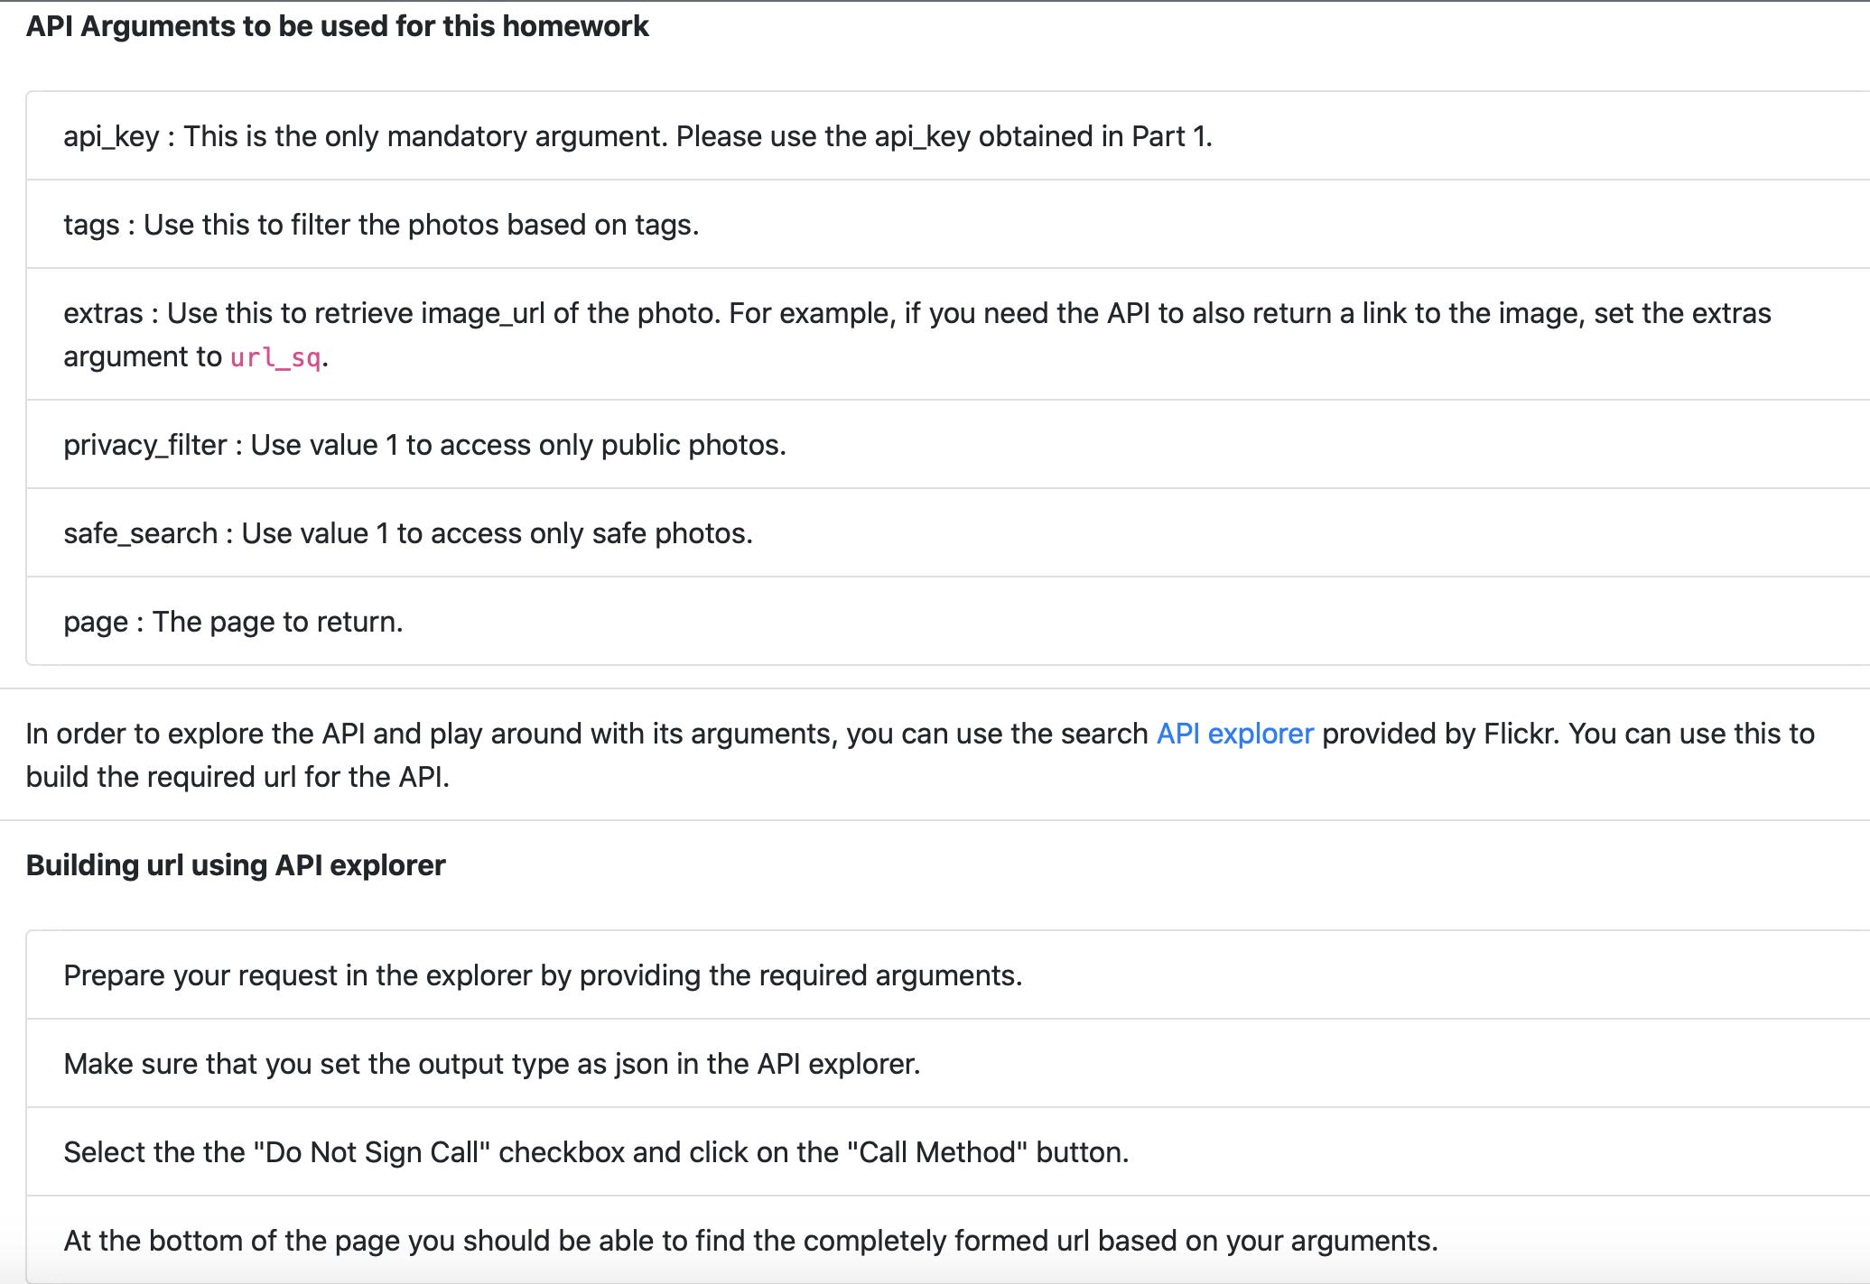Click the 'API Arguments to be used' heading
The image size is (1870, 1284).
click(x=337, y=26)
